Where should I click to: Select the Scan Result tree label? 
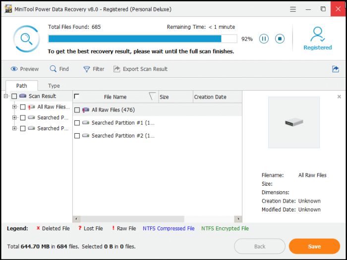pos(42,96)
